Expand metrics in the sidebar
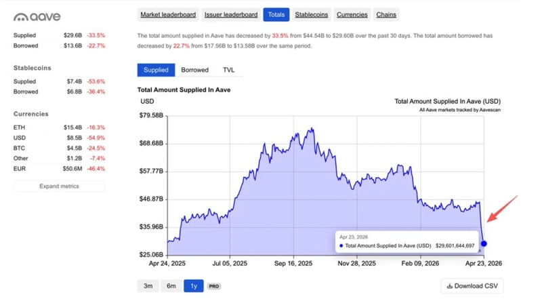542x301 pixels. [59, 186]
